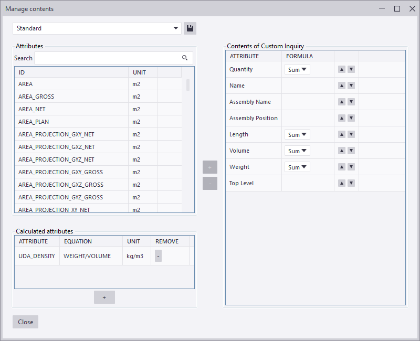
Task: Add a new calculated attribute
Action: click(x=104, y=297)
